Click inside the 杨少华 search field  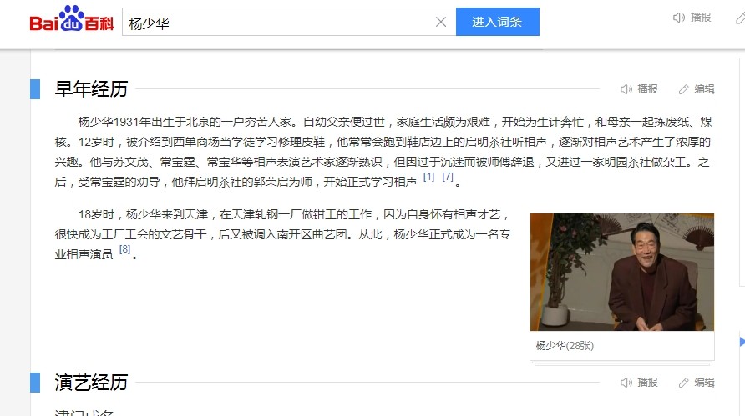(x=278, y=22)
